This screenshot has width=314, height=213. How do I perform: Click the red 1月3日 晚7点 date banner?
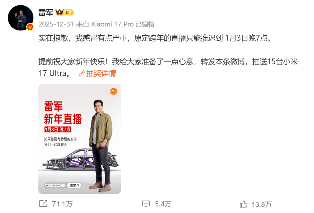click(x=58, y=130)
